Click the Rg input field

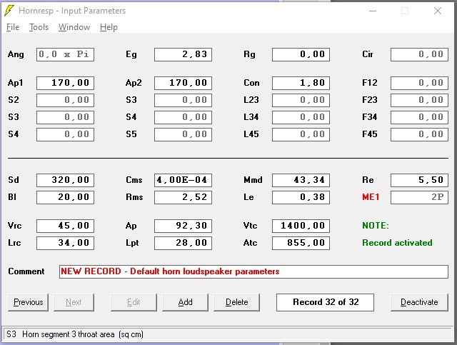click(x=301, y=54)
